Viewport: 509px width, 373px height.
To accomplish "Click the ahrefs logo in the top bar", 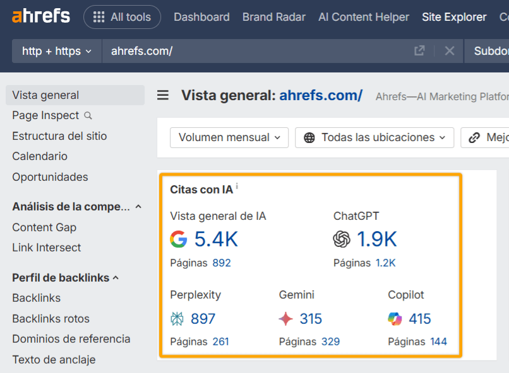I will tap(40, 16).
